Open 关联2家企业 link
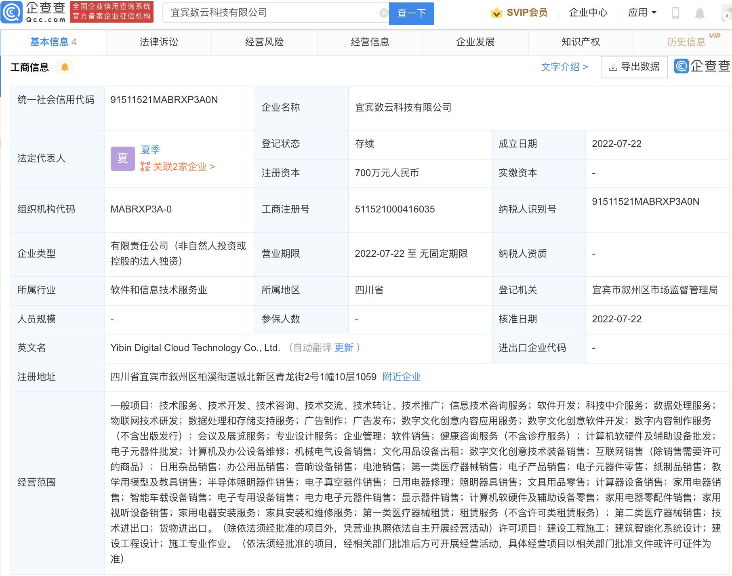 coord(178,166)
